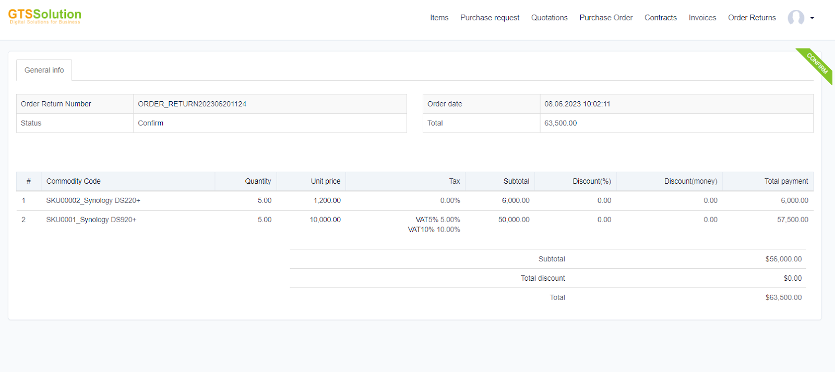Click the order date value 08.06.2023
The height and width of the screenshot is (372, 835).
coord(577,104)
